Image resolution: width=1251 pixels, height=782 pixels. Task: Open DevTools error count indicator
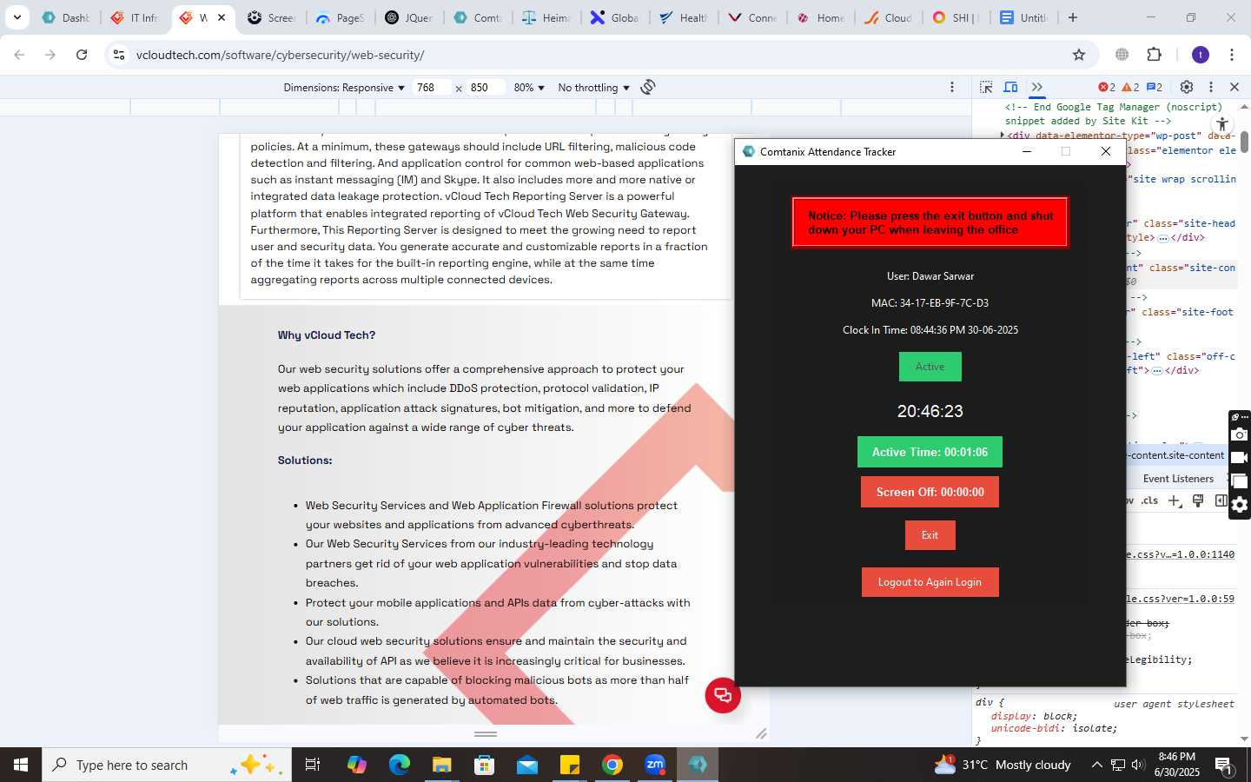tap(1106, 87)
